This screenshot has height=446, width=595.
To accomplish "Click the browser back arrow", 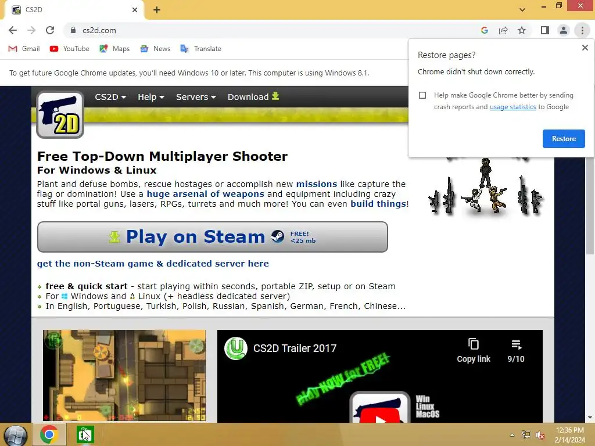I will click(x=13, y=30).
